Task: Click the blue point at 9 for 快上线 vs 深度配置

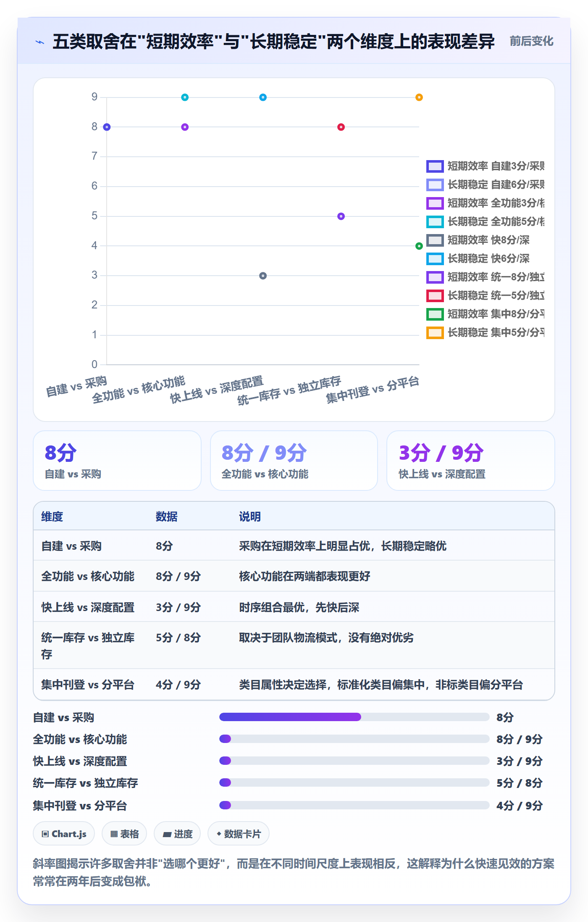Action: coord(263,97)
